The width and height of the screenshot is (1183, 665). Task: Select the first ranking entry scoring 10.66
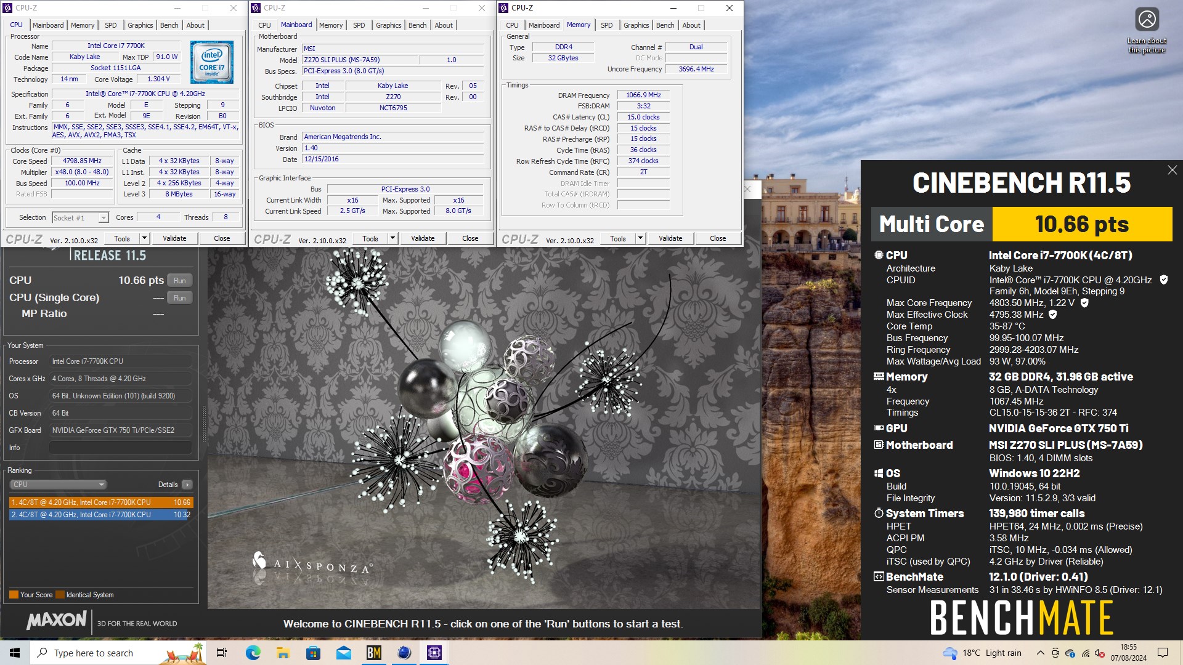point(101,502)
